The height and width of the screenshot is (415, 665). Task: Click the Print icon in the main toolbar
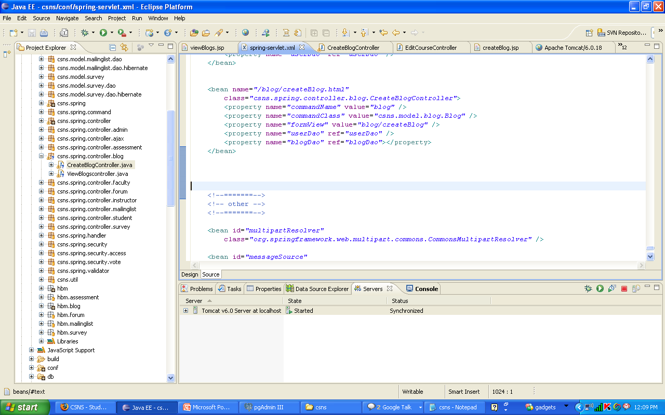(x=44, y=33)
